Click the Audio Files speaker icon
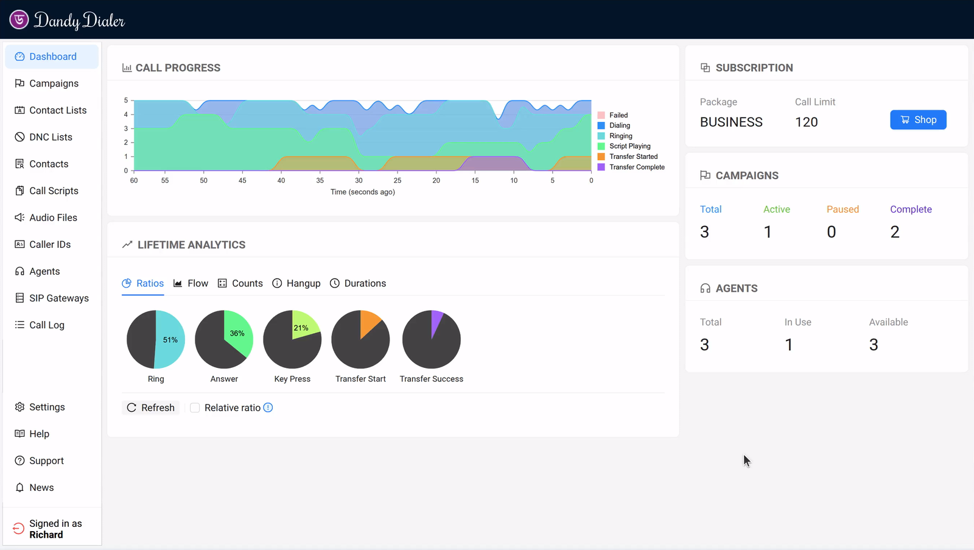The width and height of the screenshot is (974, 550). (x=19, y=217)
